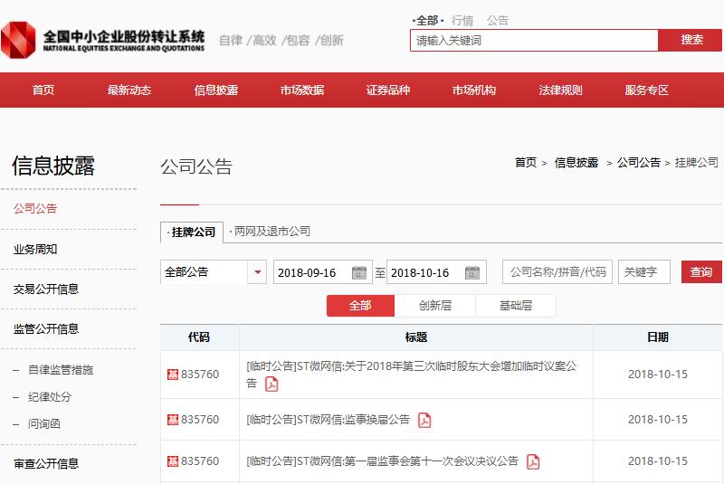Click the 日期 column header
The height and width of the screenshot is (484, 724).
point(658,337)
